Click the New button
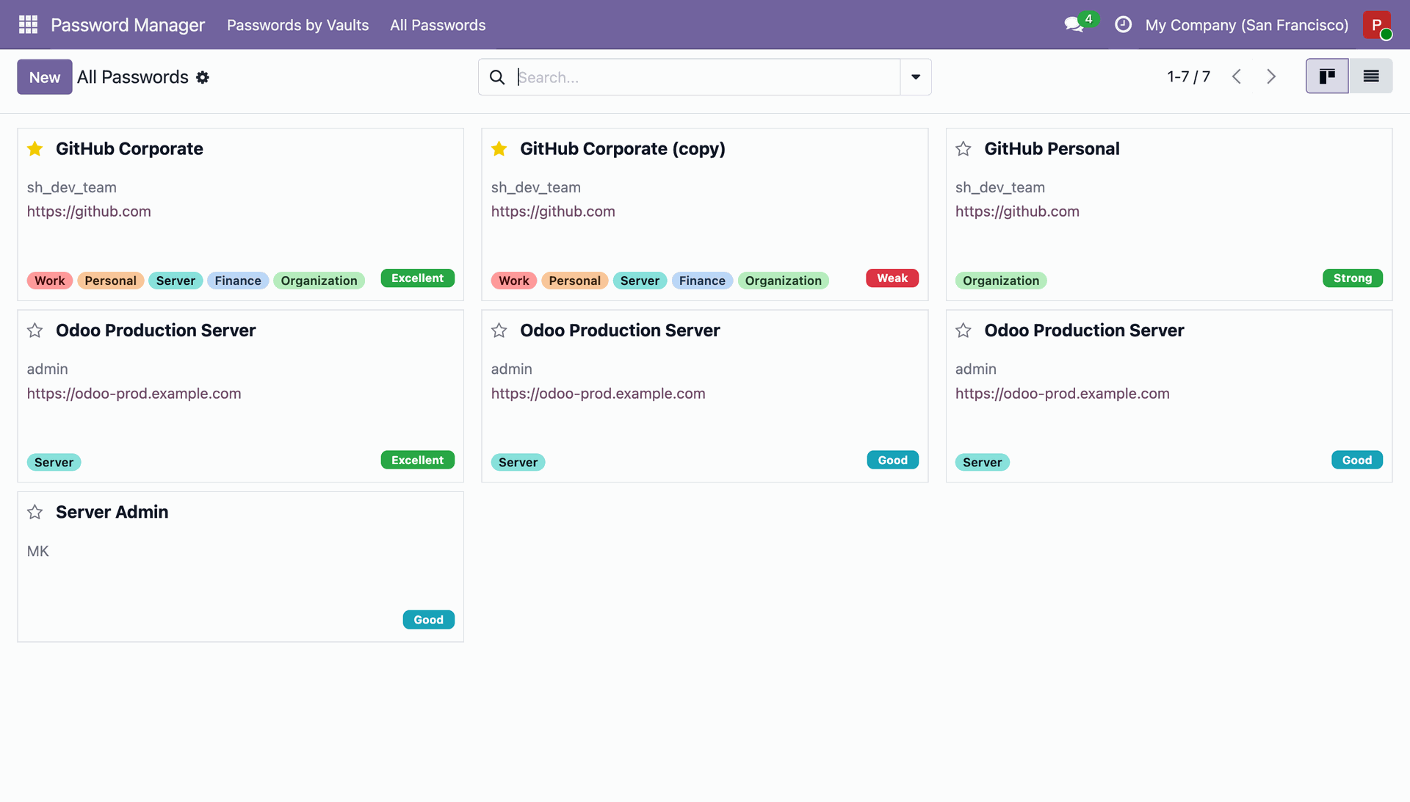 coord(45,77)
